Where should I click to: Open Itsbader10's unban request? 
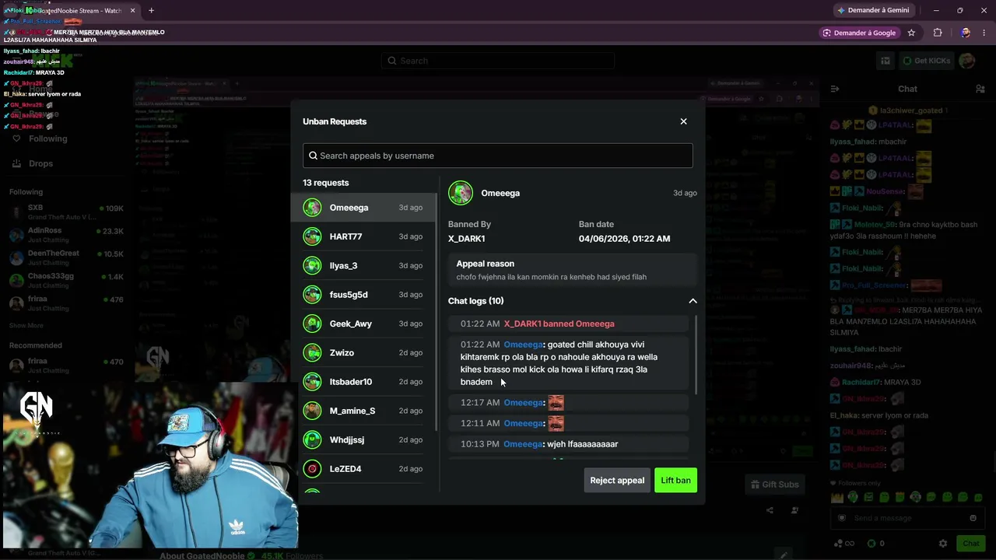tap(363, 382)
